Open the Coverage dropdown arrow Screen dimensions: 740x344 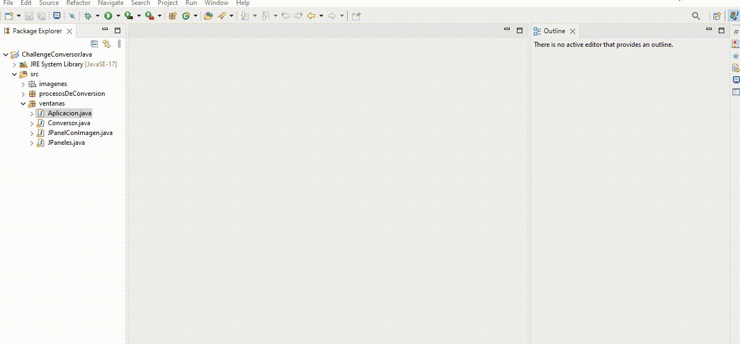(139, 16)
